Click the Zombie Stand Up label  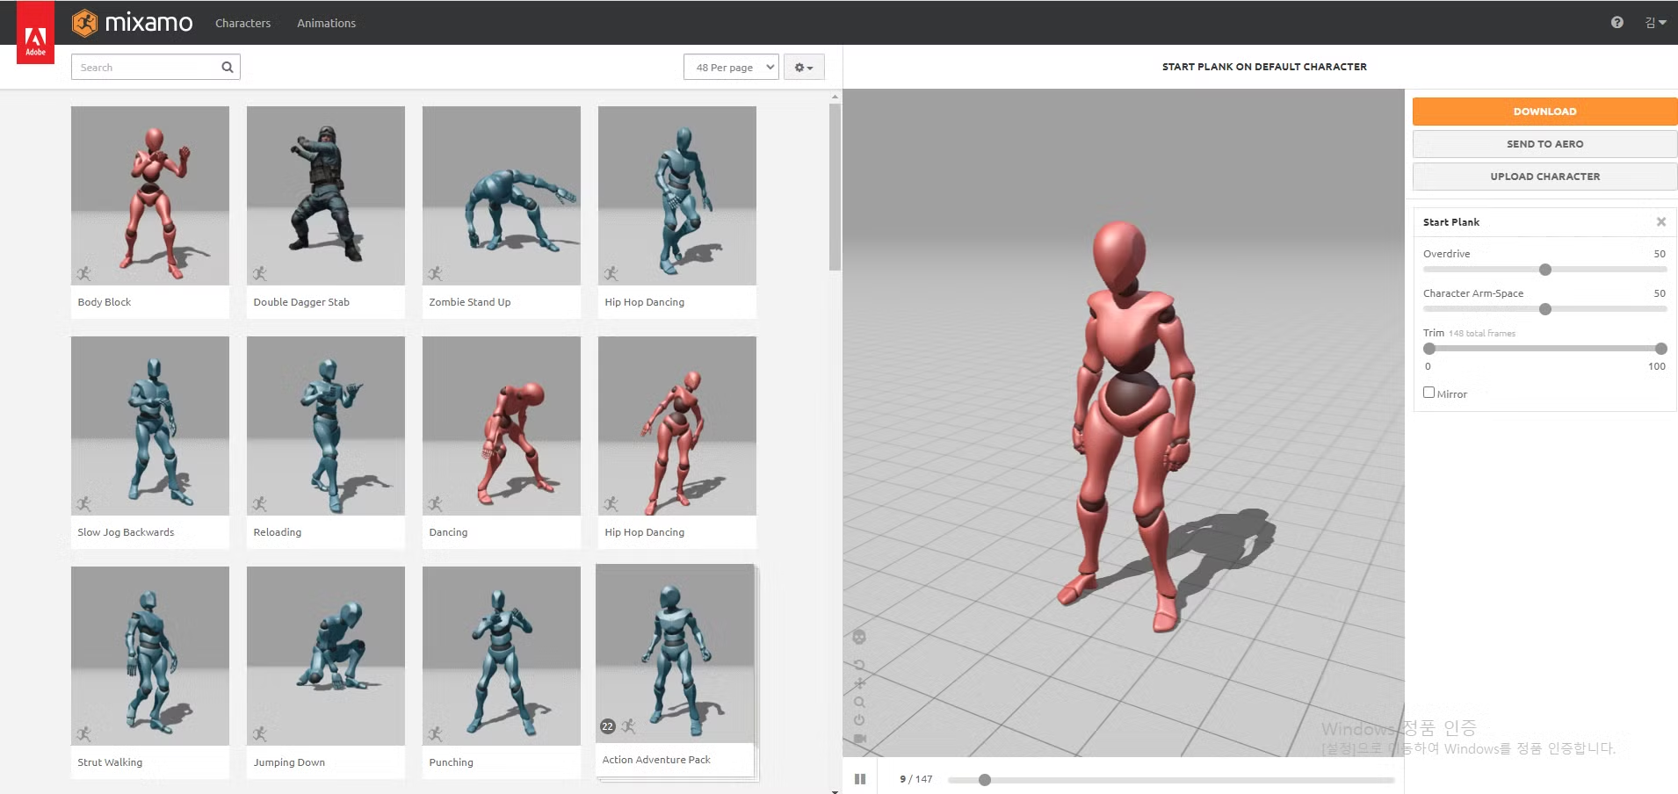[x=470, y=302]
